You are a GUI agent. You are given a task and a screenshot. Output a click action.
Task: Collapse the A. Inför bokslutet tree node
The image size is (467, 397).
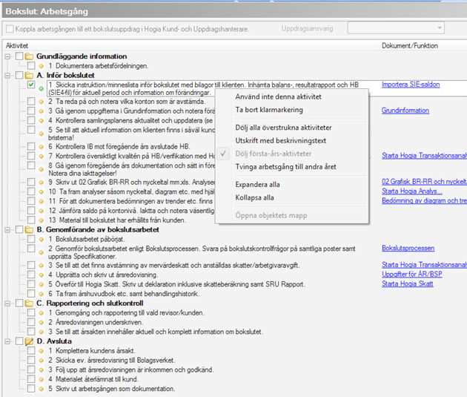[7, 76]
